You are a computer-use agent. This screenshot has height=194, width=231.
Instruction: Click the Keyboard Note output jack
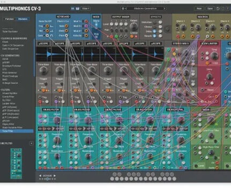(x=66, y=26)
